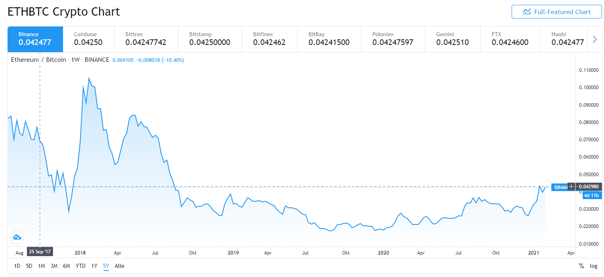The image size is (604, 277).
Task: Choose the YTD time range
Action: (80, 266)
